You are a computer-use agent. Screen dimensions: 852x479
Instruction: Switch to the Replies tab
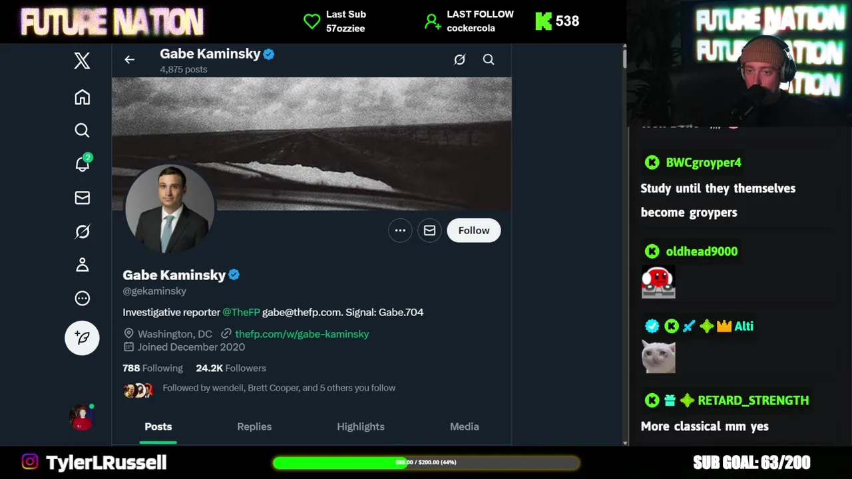tap(254, 426)
